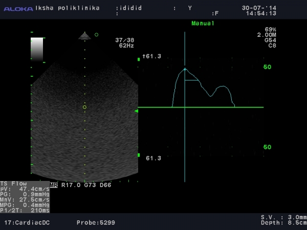This screenshot has height=230, width=307.
Task: Click the lower green scale tick near 61.3
Action: [x=139, y=155]
